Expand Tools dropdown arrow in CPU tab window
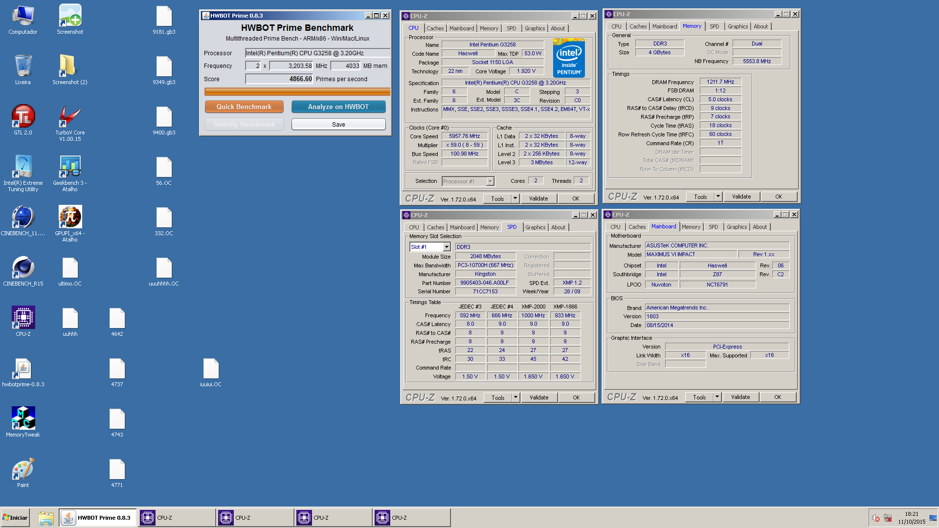Image resolution: width=939 pixels, height=528 pixels. (515, 198)
